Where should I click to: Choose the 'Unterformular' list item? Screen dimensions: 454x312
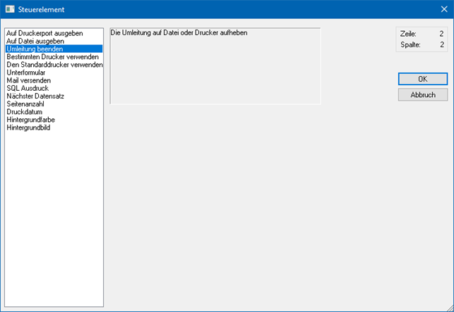click(26, 73)
